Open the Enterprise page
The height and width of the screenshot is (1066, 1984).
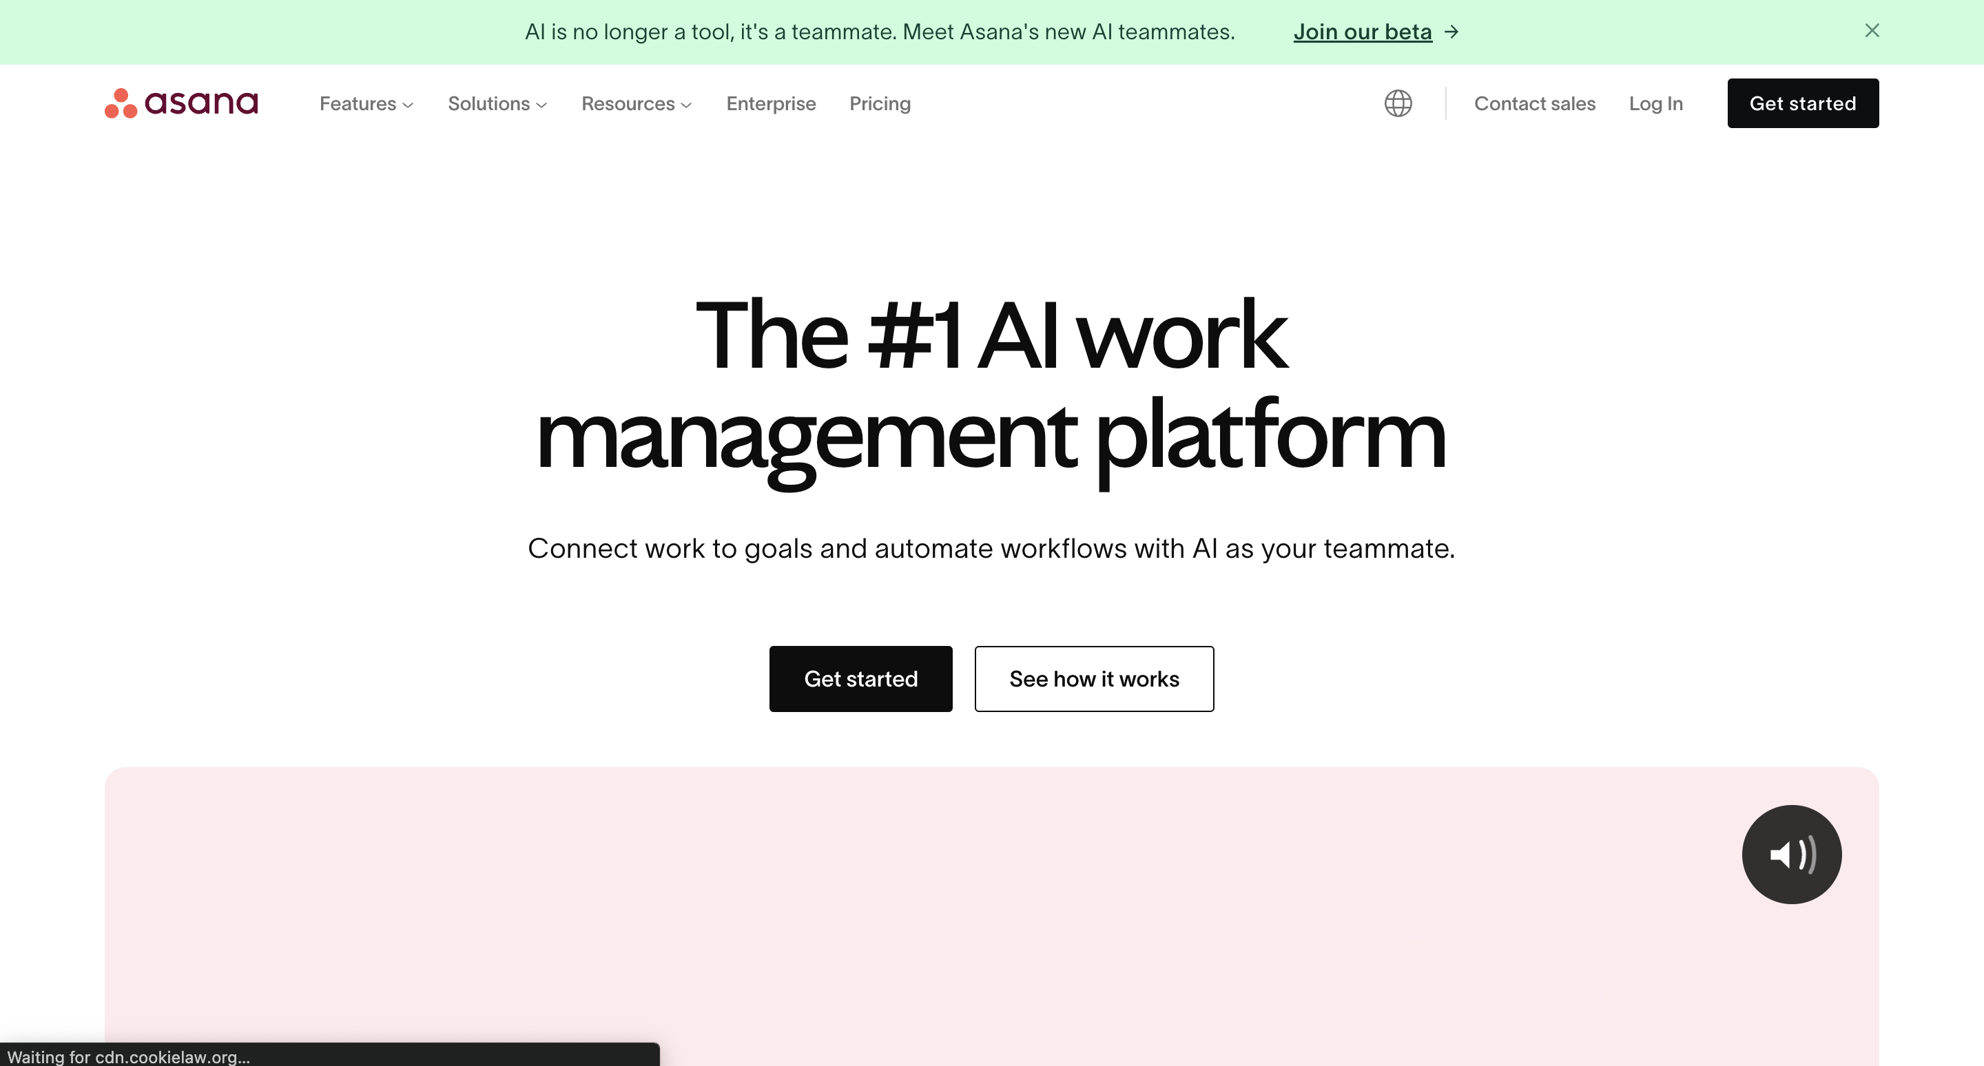click(x=771, y=104)
